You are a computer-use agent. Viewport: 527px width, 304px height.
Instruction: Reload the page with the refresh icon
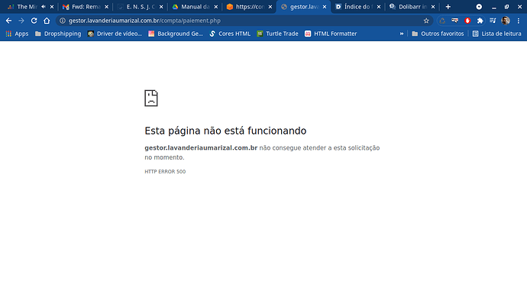[x=34, y=21]
